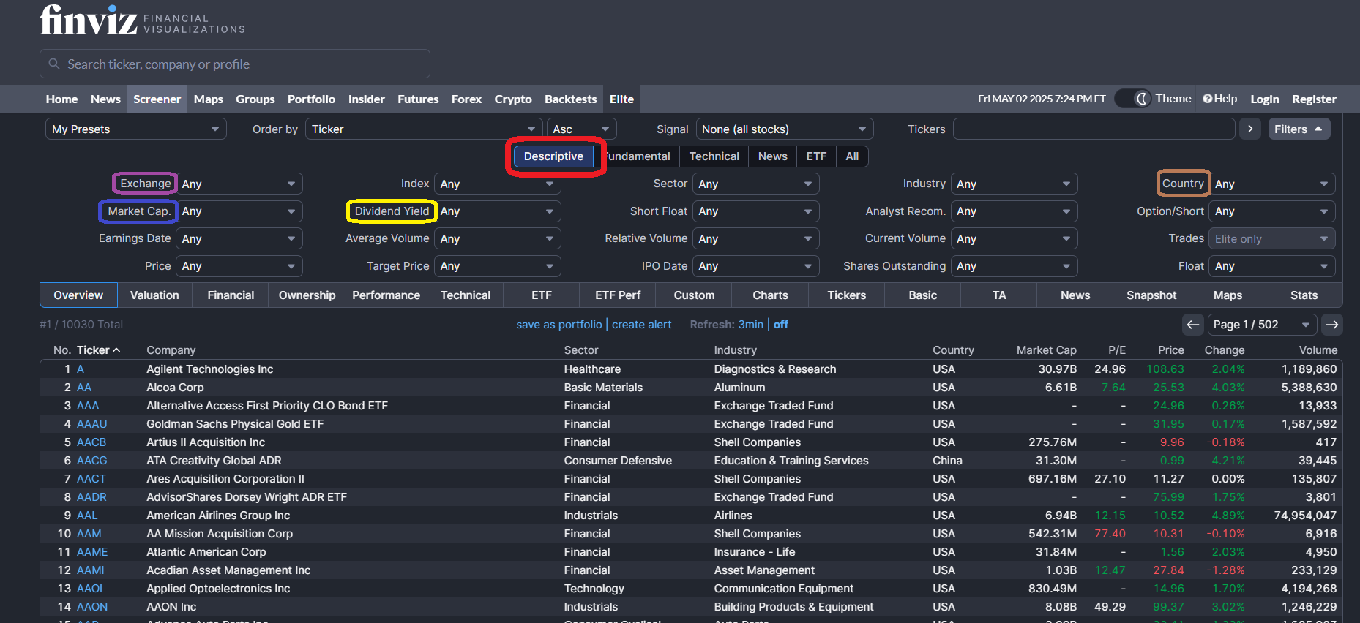Open the My Presets dropdown
Screen dimensions: 1360x623
[136, 129]
